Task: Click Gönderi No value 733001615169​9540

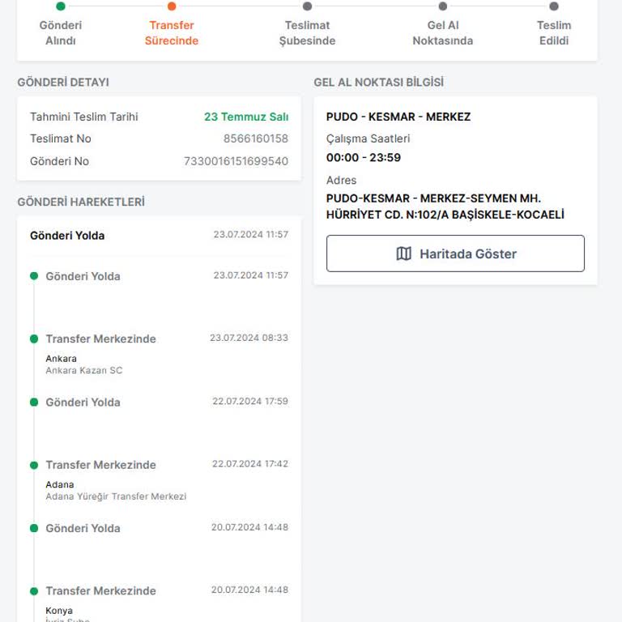Action: click(236, 161)
